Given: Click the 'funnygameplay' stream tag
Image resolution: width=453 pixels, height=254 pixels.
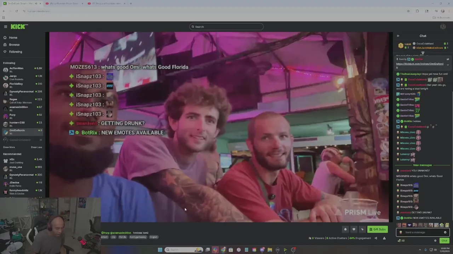Looking at the screenshot, I should click(x=138, y=237).
